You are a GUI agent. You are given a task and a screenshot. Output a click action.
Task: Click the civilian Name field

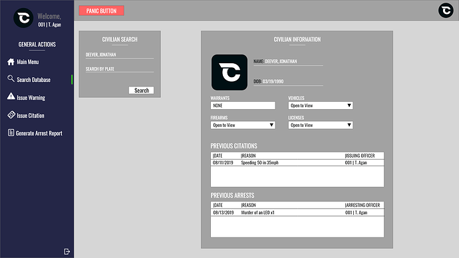288,61
